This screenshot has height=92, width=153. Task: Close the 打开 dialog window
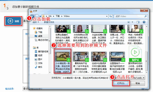pos(144,10)
